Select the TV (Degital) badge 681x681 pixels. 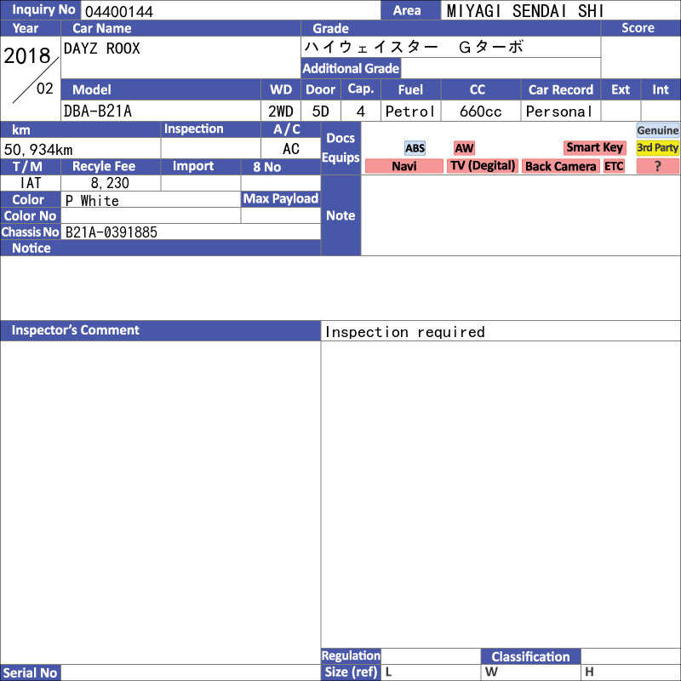click(x=483, y=166)
